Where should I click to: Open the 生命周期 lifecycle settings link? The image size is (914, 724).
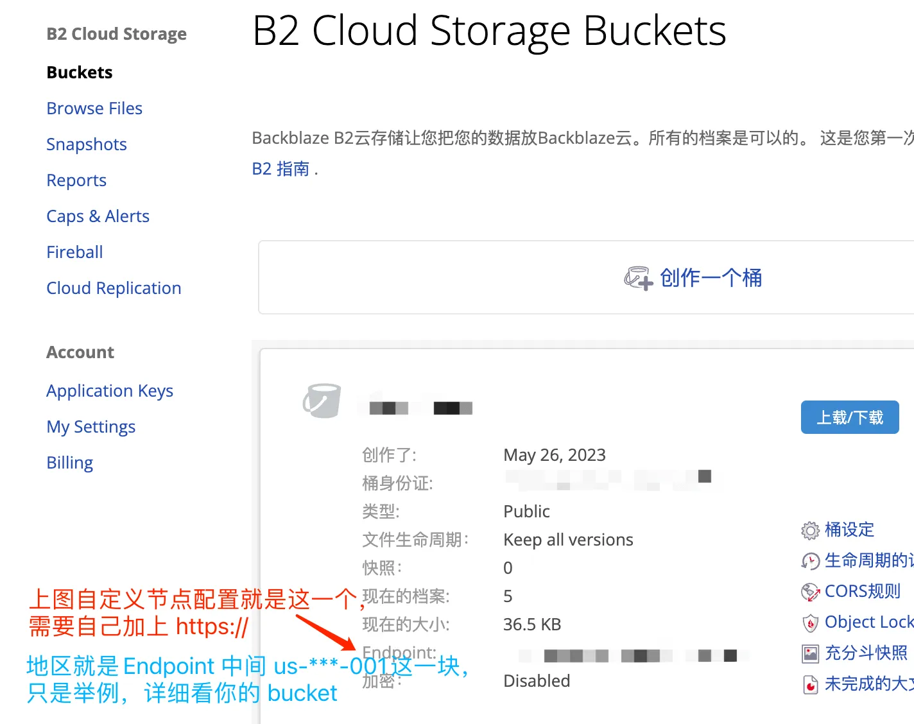[869, 560]
